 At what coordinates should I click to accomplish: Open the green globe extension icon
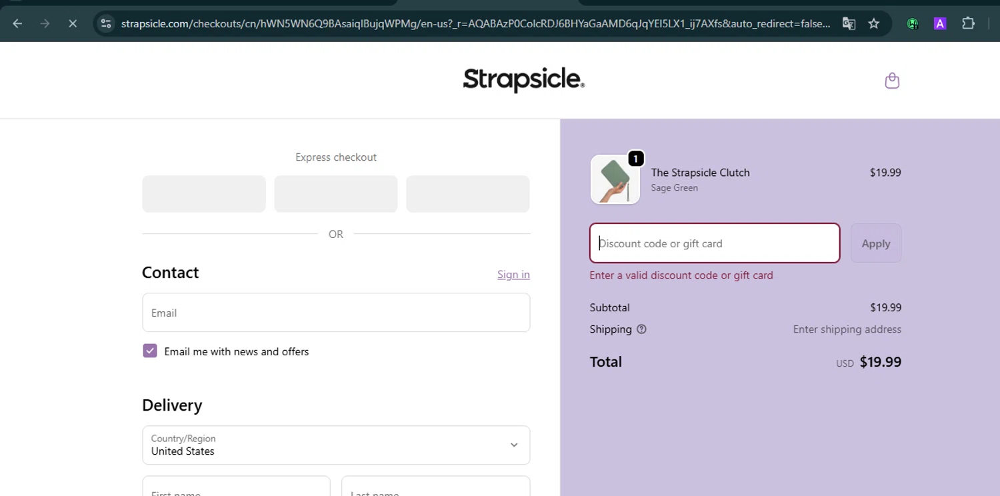pyautogui.click(x=913, y=23)
